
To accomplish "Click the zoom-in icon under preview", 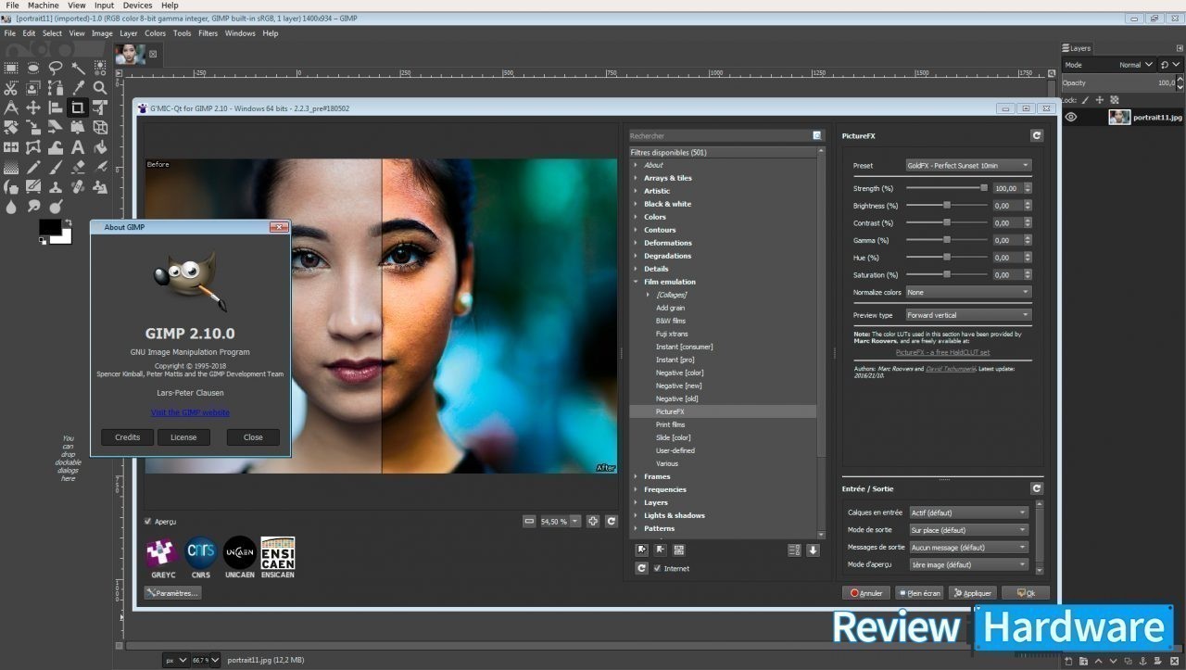I will point(593,521).
